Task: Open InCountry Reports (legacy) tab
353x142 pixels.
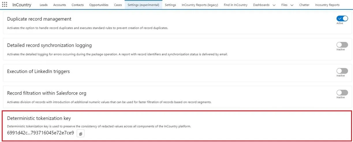Action: coord(200,5)
